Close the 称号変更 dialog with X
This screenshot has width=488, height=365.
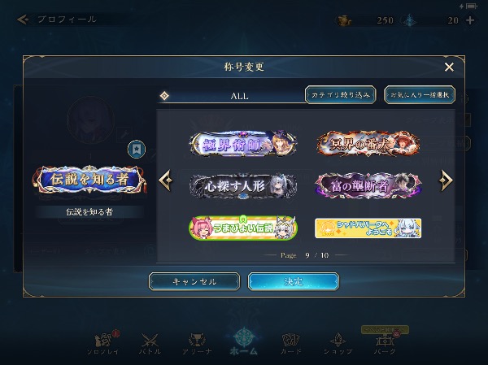449,67
